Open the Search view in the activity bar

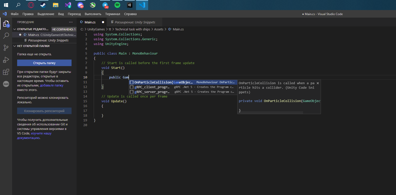(x=6, y=36)
